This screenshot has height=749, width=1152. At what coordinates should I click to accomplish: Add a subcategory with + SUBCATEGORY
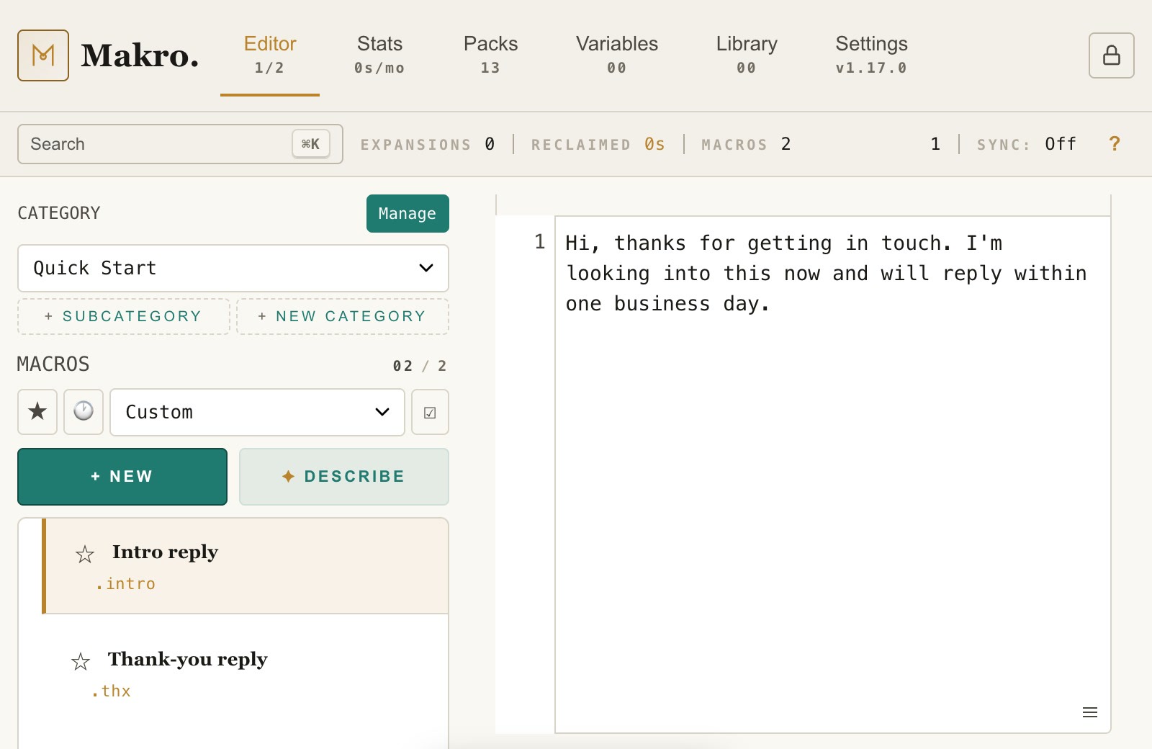(x=124, y=316)
